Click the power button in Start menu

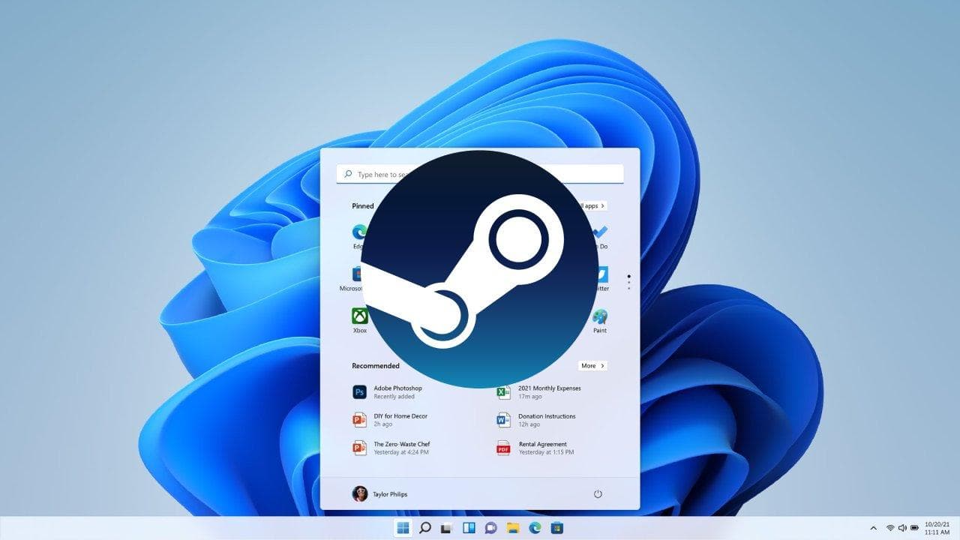pyautogui.click(x=598, y=493)
